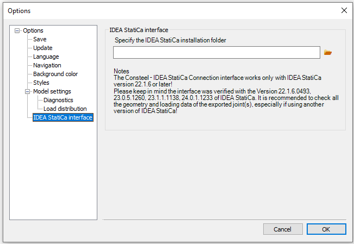Select the Options root tree label
Screen dimensions: 354x244
point(33,30)
